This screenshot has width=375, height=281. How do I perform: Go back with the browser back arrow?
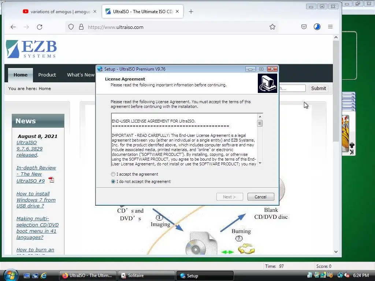(x=13, y=27)
